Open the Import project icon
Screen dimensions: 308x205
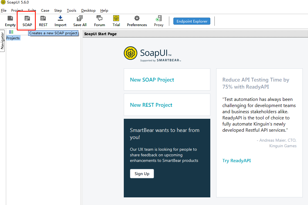tap(60, 21)
